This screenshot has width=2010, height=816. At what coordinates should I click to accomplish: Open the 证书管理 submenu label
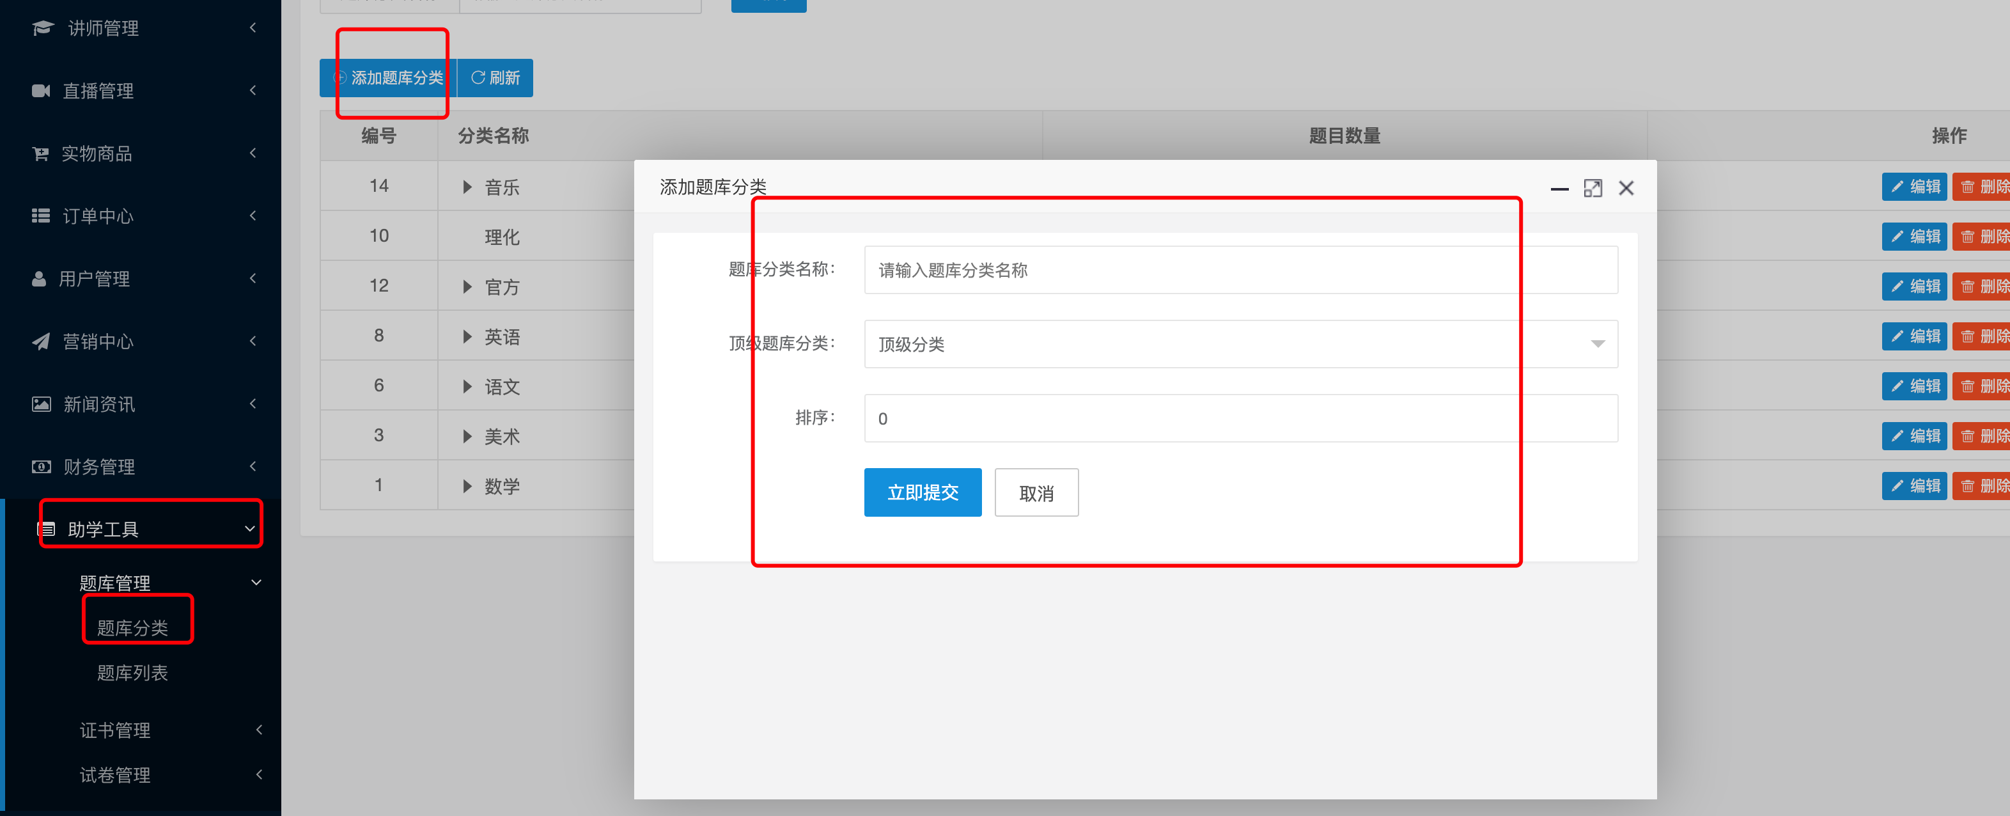[114, 730]
